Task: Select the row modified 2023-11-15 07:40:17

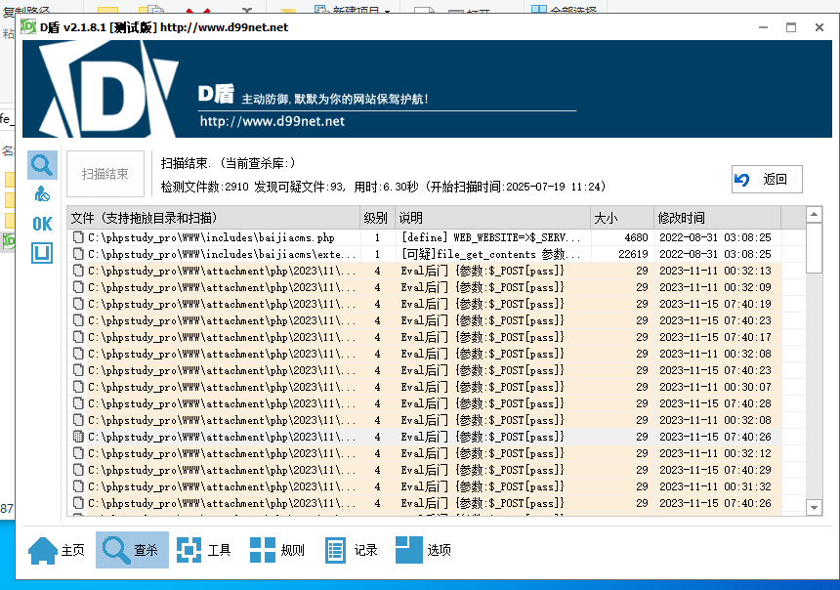Action: click(x=424, y=337)
